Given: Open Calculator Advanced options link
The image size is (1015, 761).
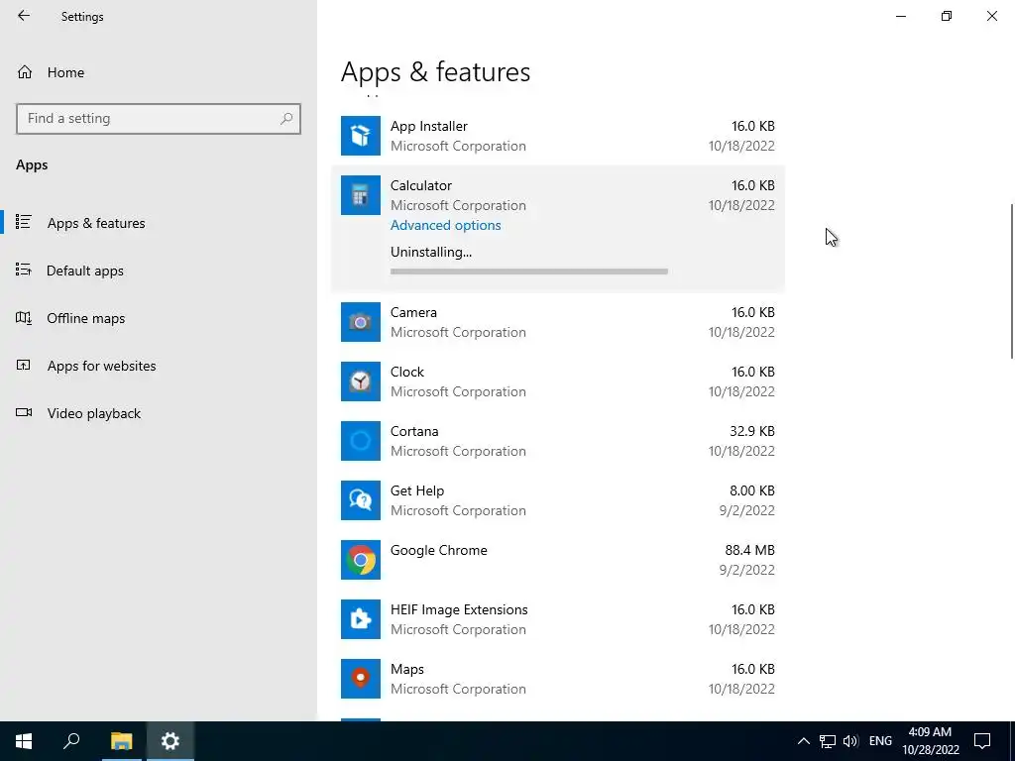Looking at the screenshot, I should pos(445,225).
